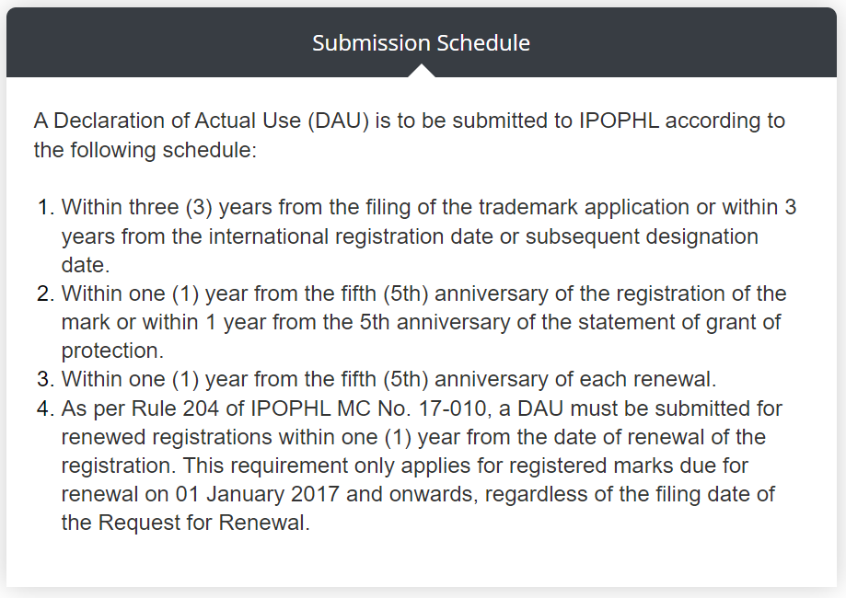Click the list number 4 marker

tap(45, 408)
